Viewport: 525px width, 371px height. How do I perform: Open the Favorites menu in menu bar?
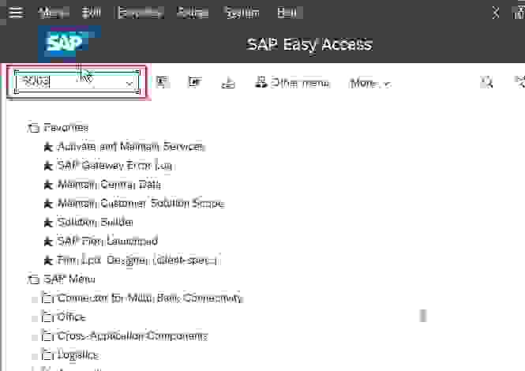[x=138, y=13]
